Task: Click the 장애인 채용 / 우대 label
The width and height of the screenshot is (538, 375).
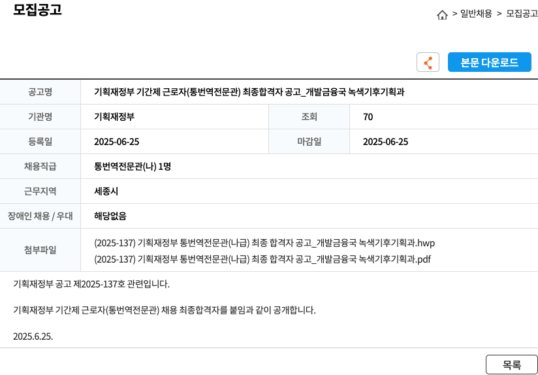Action: tap(40, 216)
